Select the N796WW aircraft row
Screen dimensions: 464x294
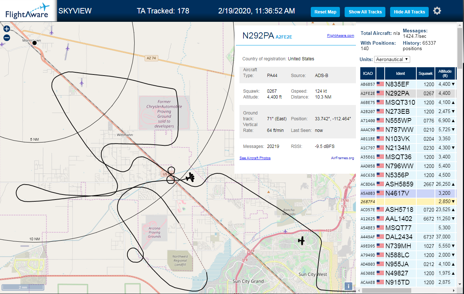point(408,166)
